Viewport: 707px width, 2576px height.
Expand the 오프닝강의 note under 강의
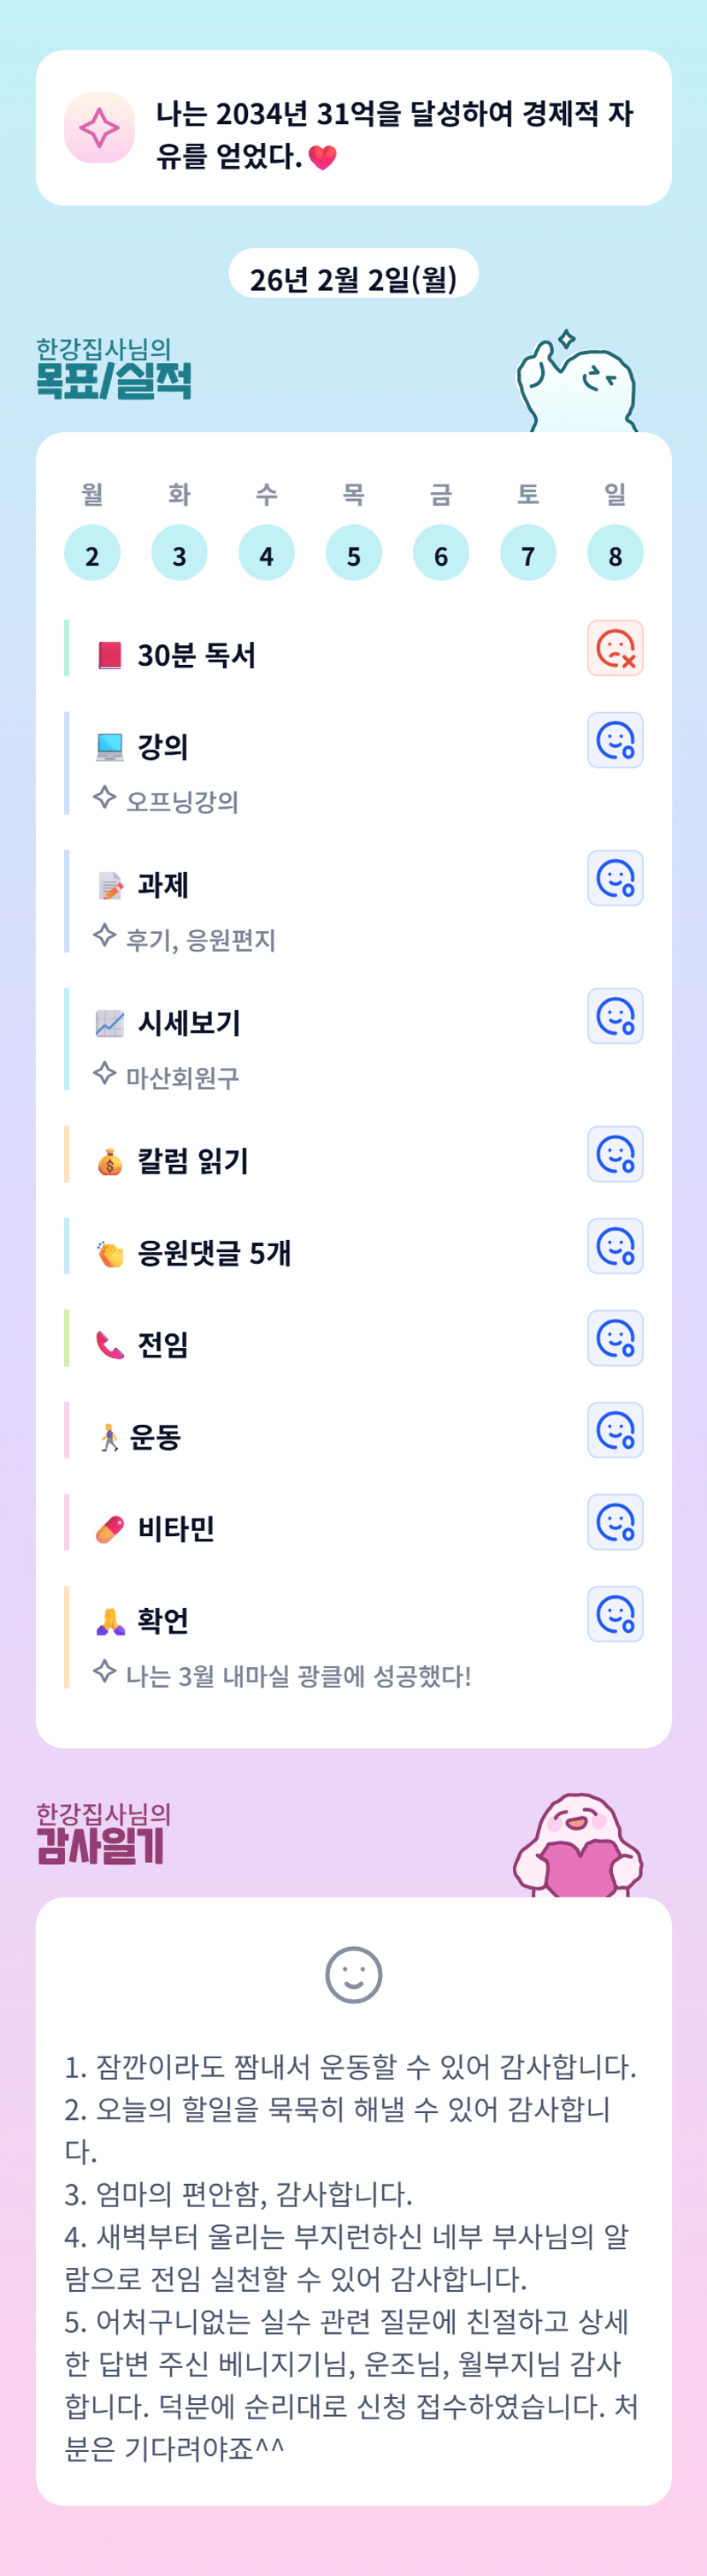pos(182,801)
